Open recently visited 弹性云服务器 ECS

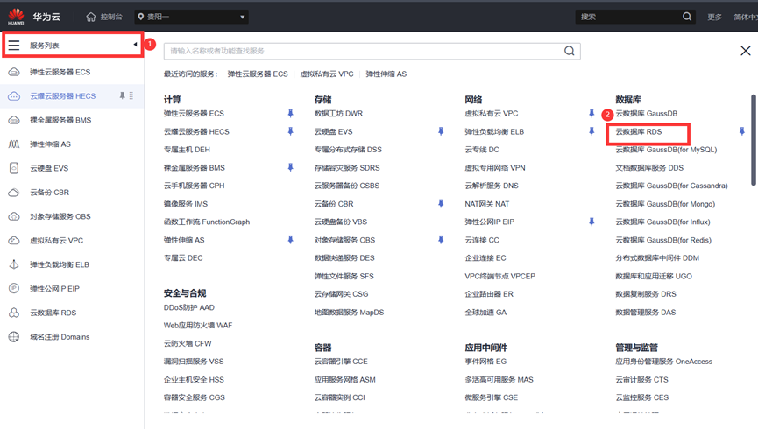pyautogui.click(x=258, y=74)
